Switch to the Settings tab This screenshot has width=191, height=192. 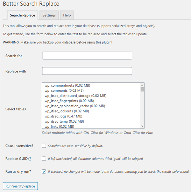[49, 15]
